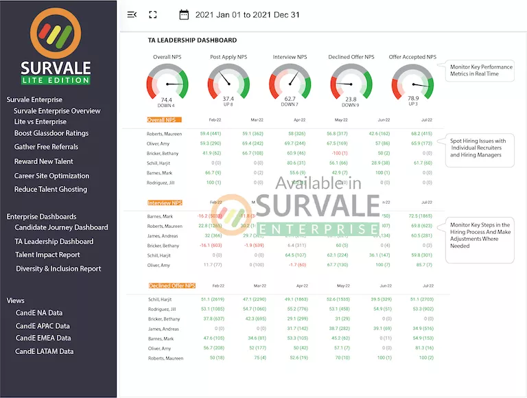The image size is (527, 398).
Task: Click the Overall NPS gauge
Action: point(167,84)
